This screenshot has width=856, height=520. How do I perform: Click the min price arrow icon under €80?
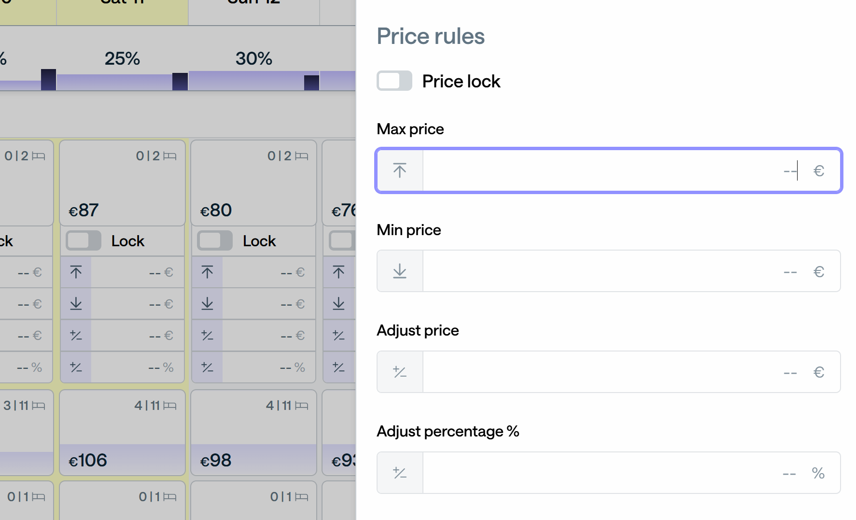(x=207, y=304)
